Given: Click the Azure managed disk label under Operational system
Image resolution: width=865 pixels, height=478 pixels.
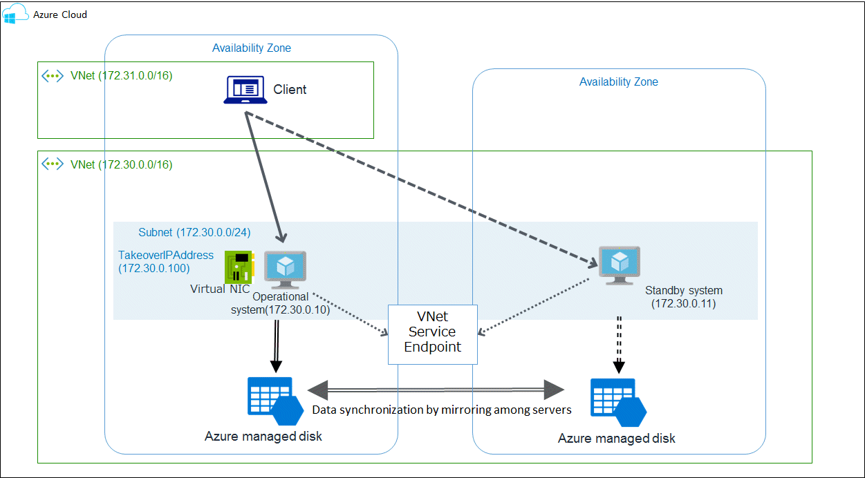Looking at the screenshot, I should [263, 437].
